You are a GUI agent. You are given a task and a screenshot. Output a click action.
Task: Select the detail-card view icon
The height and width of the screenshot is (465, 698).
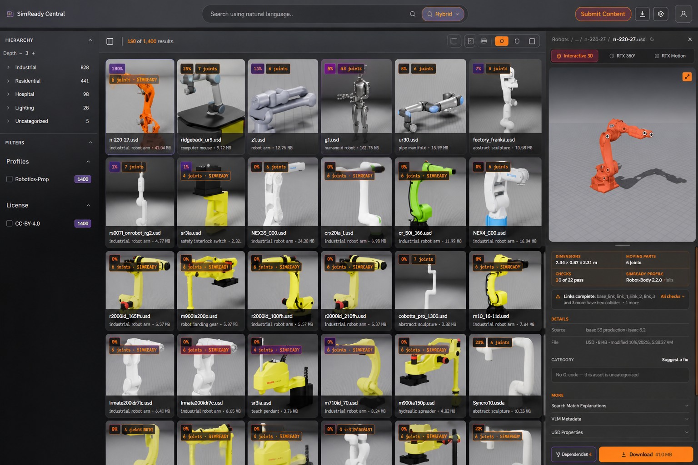(x=470, y=41)
